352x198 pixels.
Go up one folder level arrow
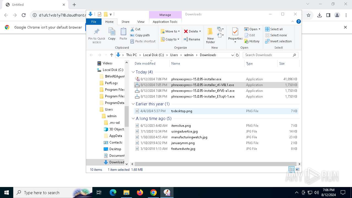click(111, 55)
